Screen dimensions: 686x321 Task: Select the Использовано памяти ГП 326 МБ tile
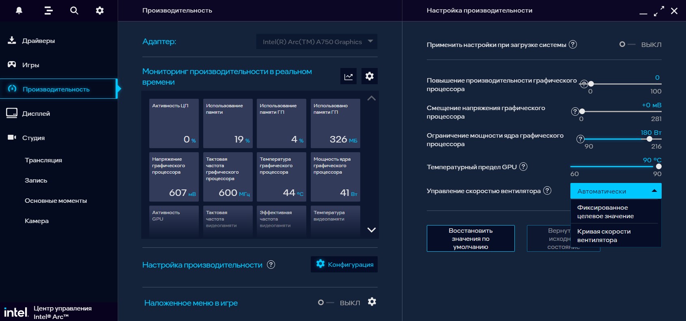tap(335, 123)
